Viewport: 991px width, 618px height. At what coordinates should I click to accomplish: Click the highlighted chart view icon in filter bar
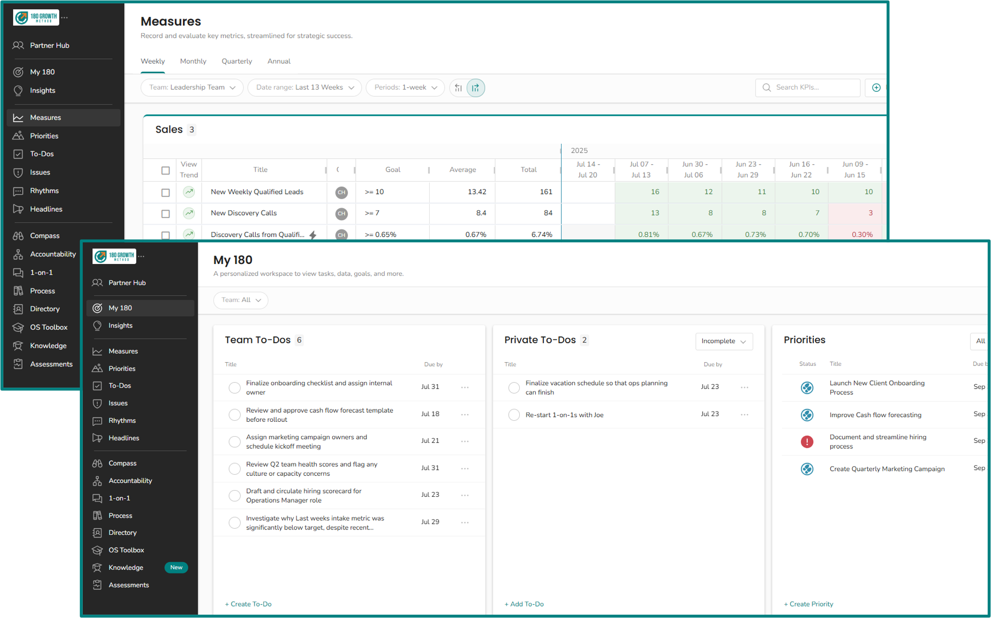[476, 88]
